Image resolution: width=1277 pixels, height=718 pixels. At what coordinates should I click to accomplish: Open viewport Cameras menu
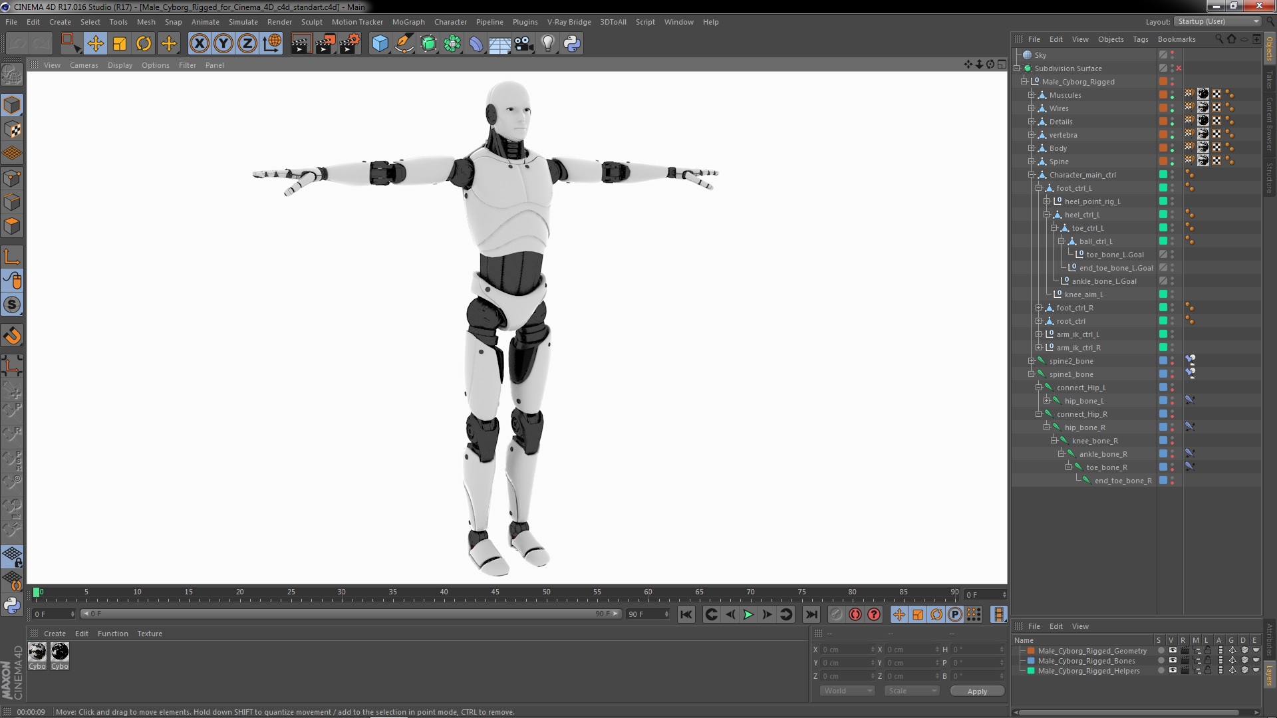coord(84,65)
